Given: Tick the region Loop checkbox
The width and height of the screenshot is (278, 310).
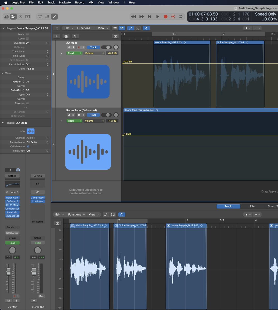Looking at the screenshot, I should click(27, 38).
